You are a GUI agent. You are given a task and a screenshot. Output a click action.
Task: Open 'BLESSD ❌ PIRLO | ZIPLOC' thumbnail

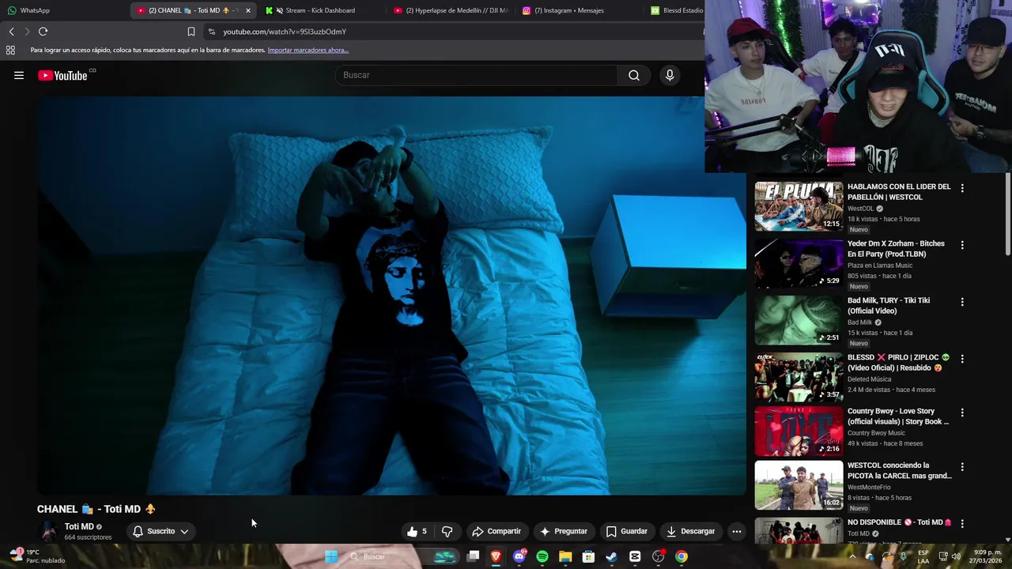pos(799,377)
